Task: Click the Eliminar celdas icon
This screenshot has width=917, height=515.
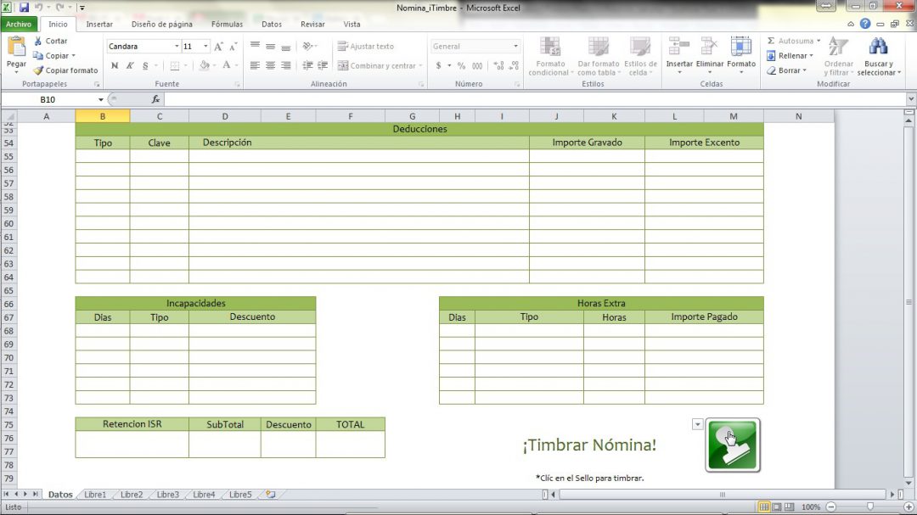Action: click(x=710, y=48)
